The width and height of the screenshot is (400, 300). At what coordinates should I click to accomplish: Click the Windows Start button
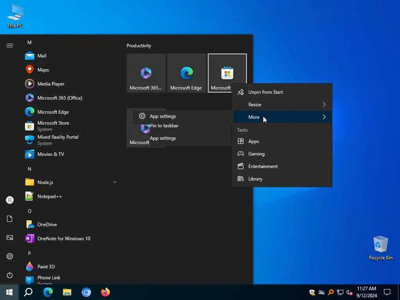(9, 292)
